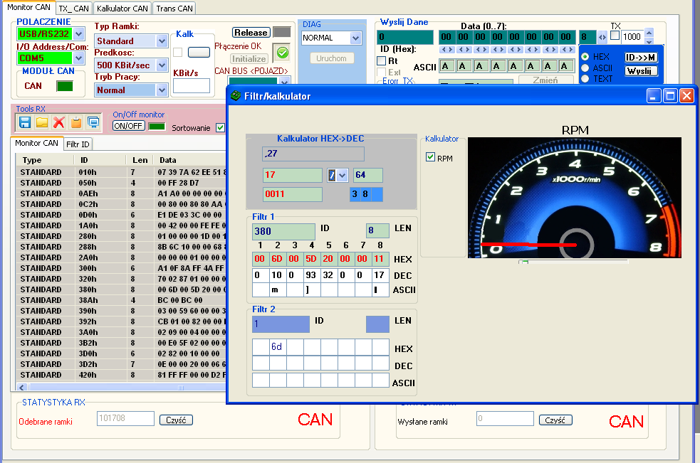The image size is (700, 463).
Task: Click the calculator binary field 0011
Action: [293, 194]
